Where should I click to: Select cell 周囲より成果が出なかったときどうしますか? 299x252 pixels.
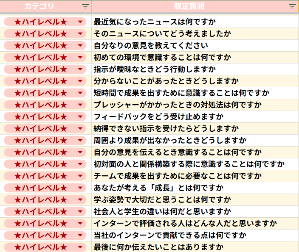[x=195, y=140]
